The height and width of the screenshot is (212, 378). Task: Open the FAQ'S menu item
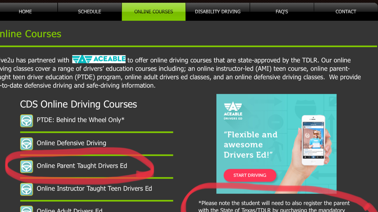pyautogui.click(x=282, y=12)
